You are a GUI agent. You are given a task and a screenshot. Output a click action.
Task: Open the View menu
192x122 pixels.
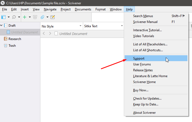pyautogui.click(x=36, y=9)
